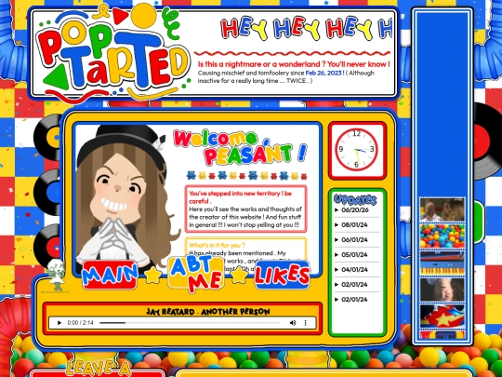Screen dimensions: 502x377
Task: Click 'Is this a nightmare or a wonderland' tagline
Action: (294, 64)
